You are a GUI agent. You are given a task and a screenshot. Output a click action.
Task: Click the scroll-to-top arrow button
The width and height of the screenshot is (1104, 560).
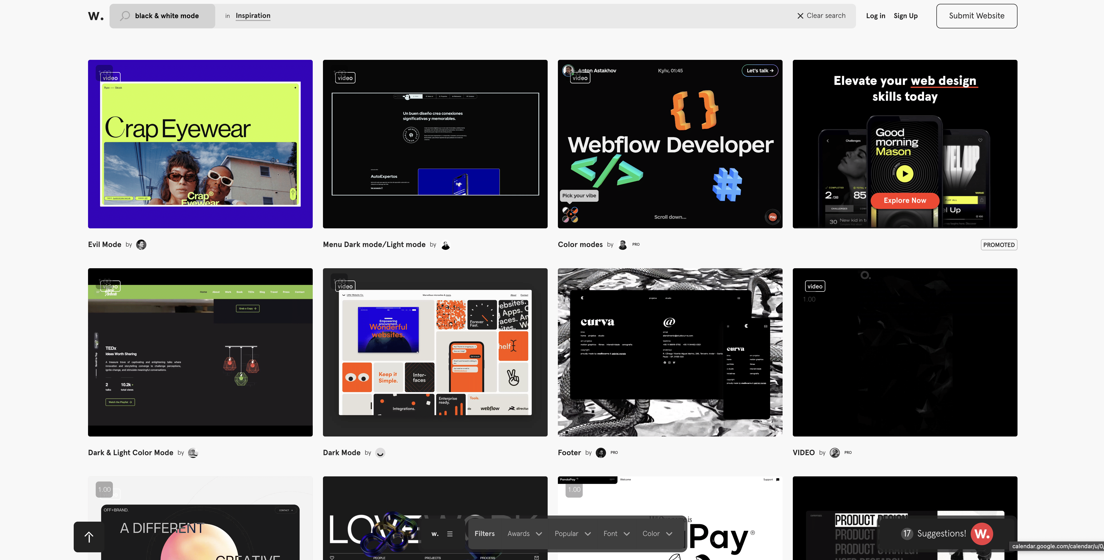point(89,536)
